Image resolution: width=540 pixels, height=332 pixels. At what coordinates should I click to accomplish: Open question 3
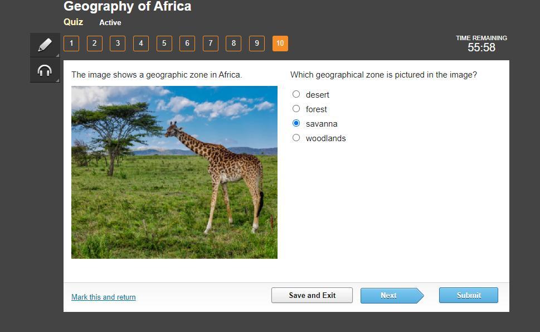(118, 44)
